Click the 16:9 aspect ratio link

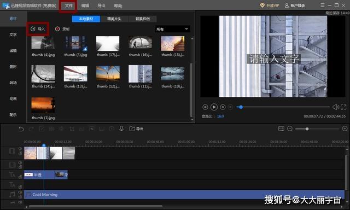pyautogui.click(x=220, y=116)
